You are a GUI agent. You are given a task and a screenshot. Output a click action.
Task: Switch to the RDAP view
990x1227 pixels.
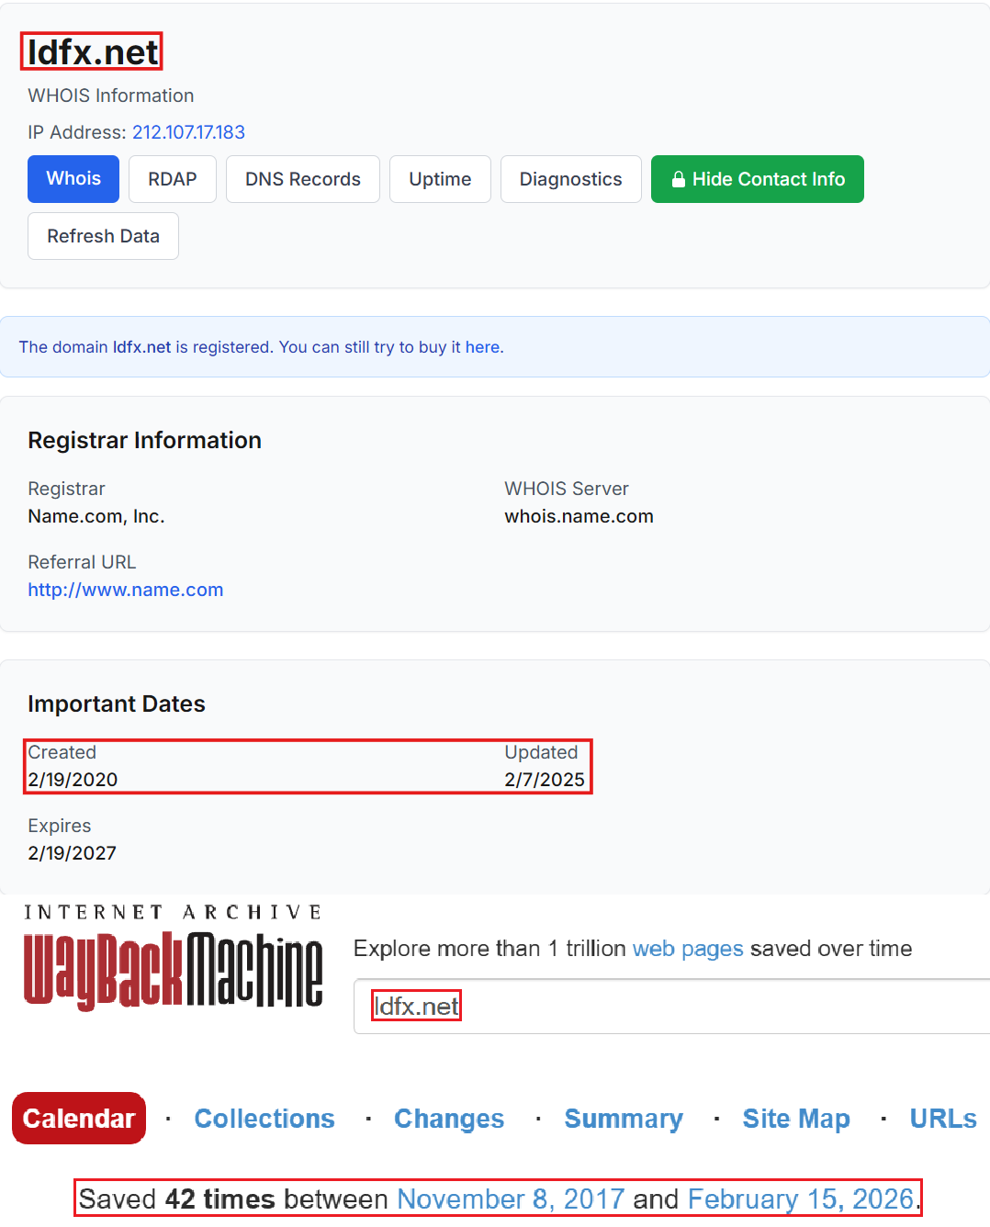(x=172, y=179)
